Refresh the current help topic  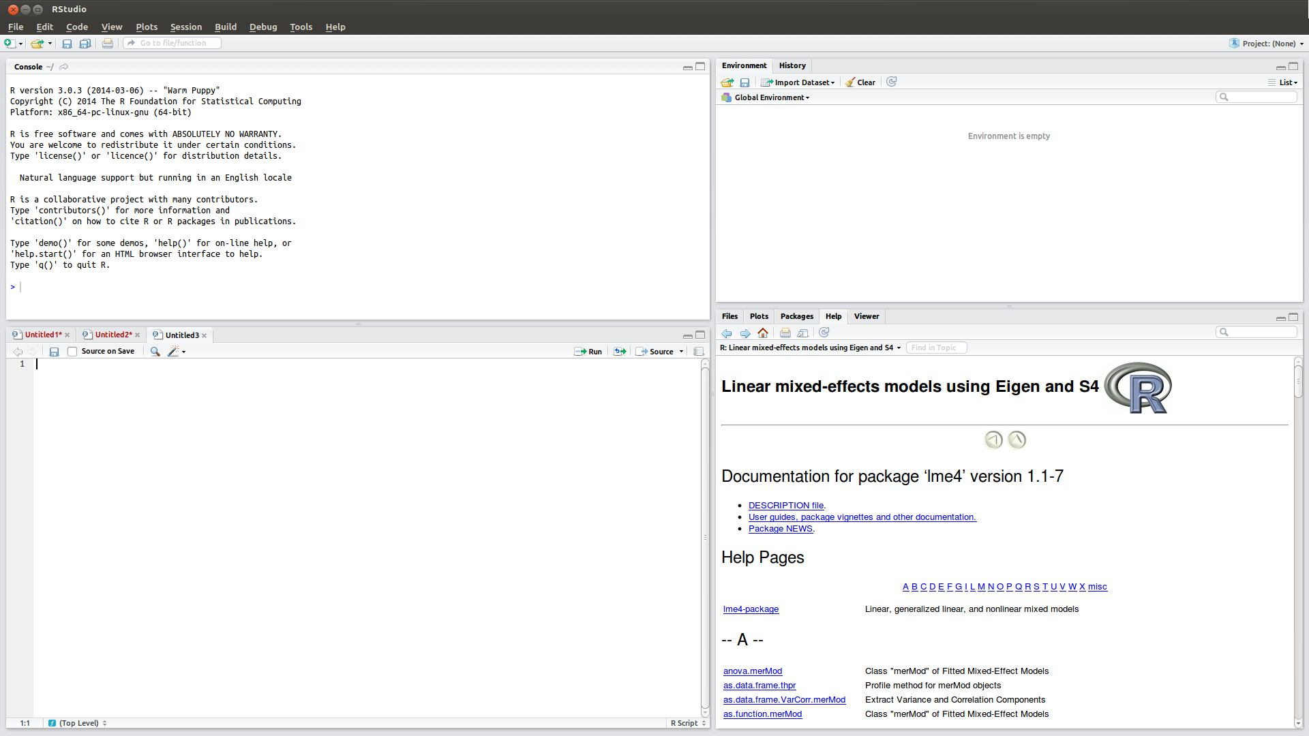click(x=824, y=333)
